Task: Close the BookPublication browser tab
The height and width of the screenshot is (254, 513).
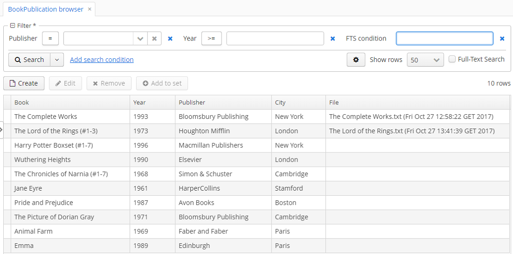Action: pos(90,9)
